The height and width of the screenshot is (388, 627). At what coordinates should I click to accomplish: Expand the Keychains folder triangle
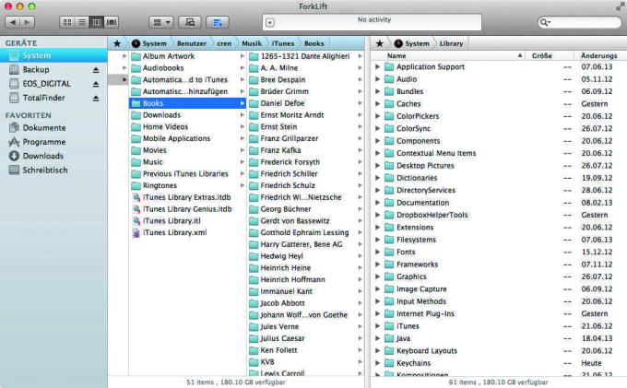point(377,363)
